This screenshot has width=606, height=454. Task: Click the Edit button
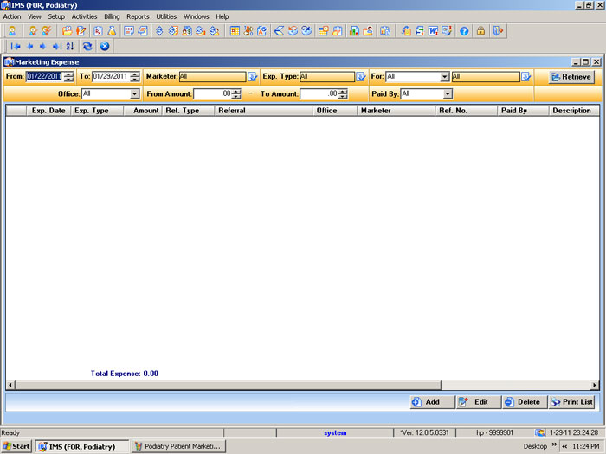tap(479, 402)
